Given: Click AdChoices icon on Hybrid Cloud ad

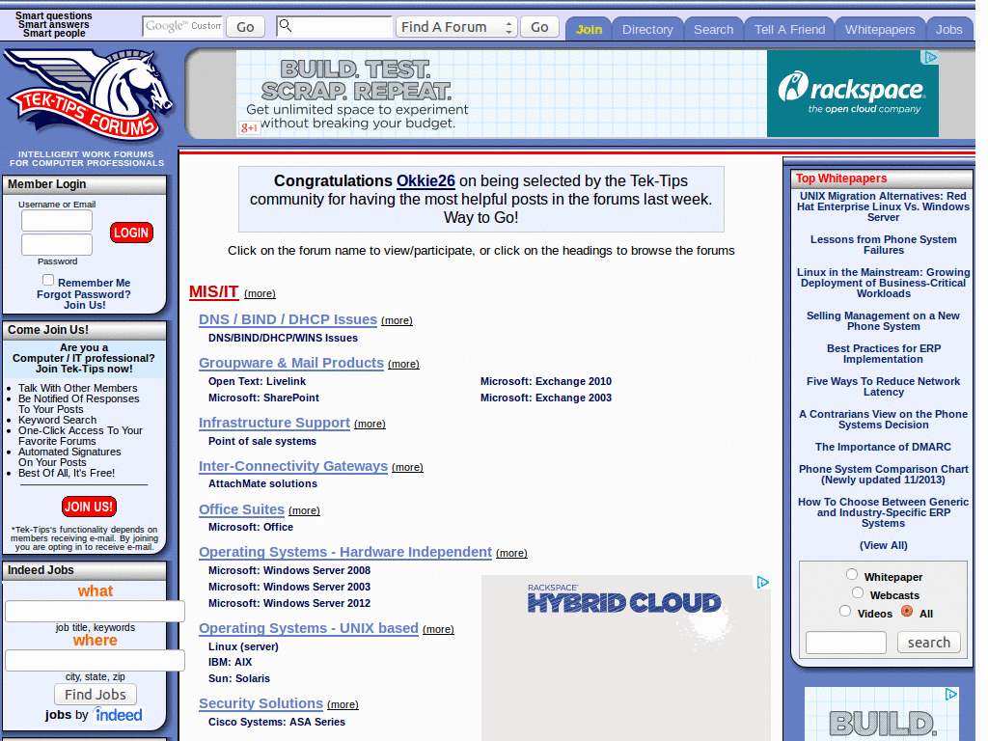Looking at the screenshot, I should coord(762,582).
